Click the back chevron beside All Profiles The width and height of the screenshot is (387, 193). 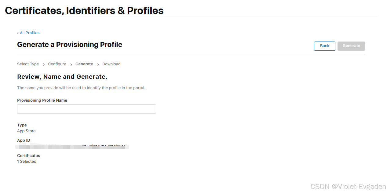point(18,33)
